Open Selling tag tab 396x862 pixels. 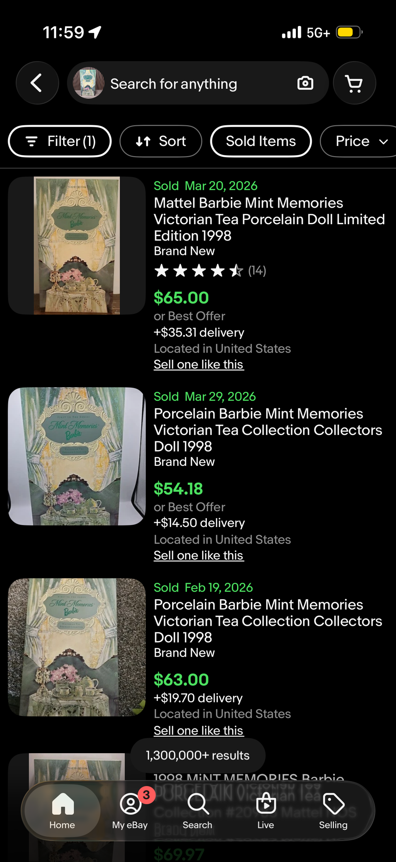pyautogui.click(x=333, y=811)
